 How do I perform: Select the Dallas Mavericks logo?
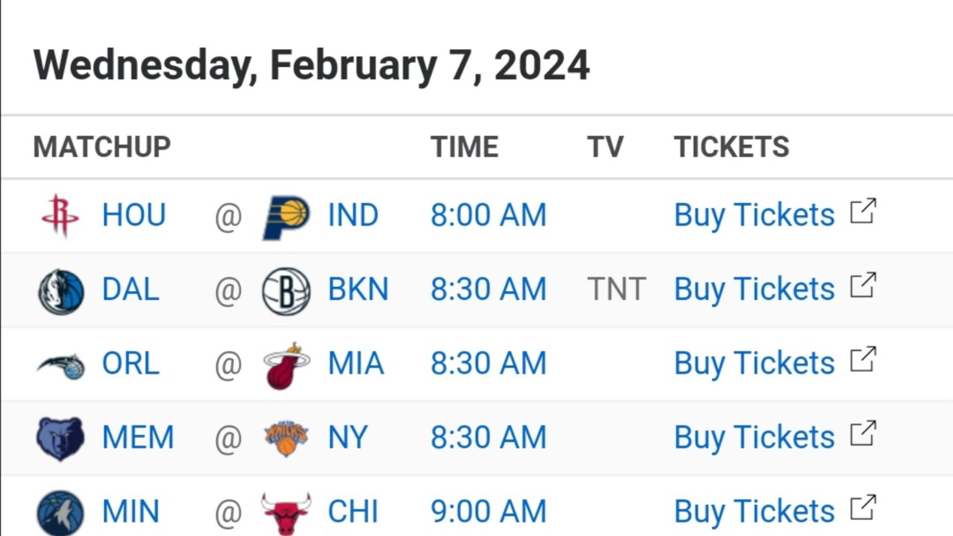61,291
